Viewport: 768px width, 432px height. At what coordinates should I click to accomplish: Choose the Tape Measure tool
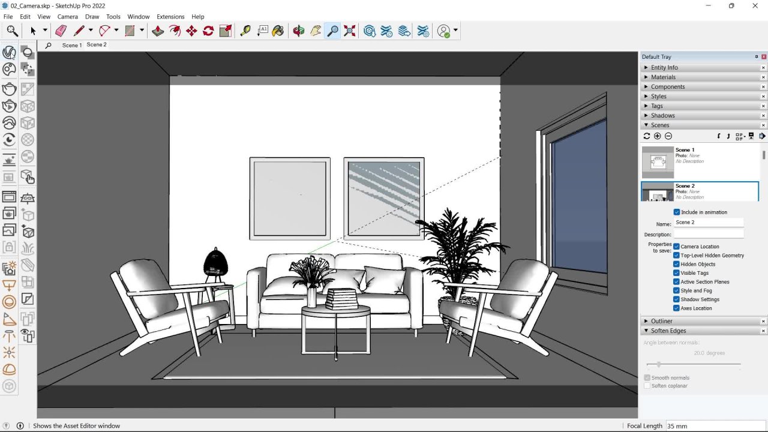245,31
